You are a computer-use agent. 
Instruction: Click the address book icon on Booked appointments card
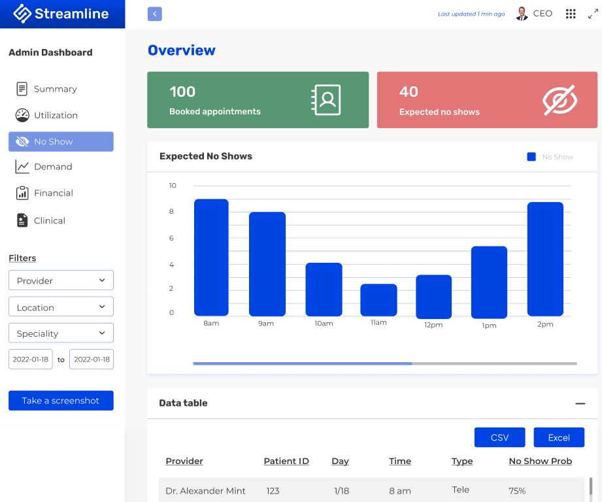(326, 100)
